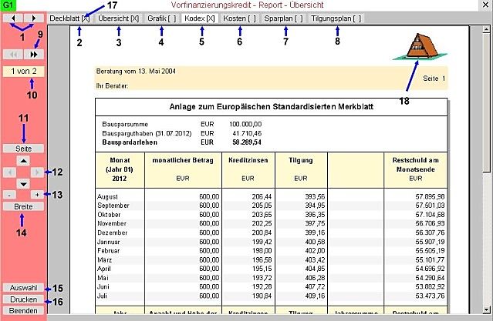Jump to next page with double-arrow button

click(x=33, y=55)
